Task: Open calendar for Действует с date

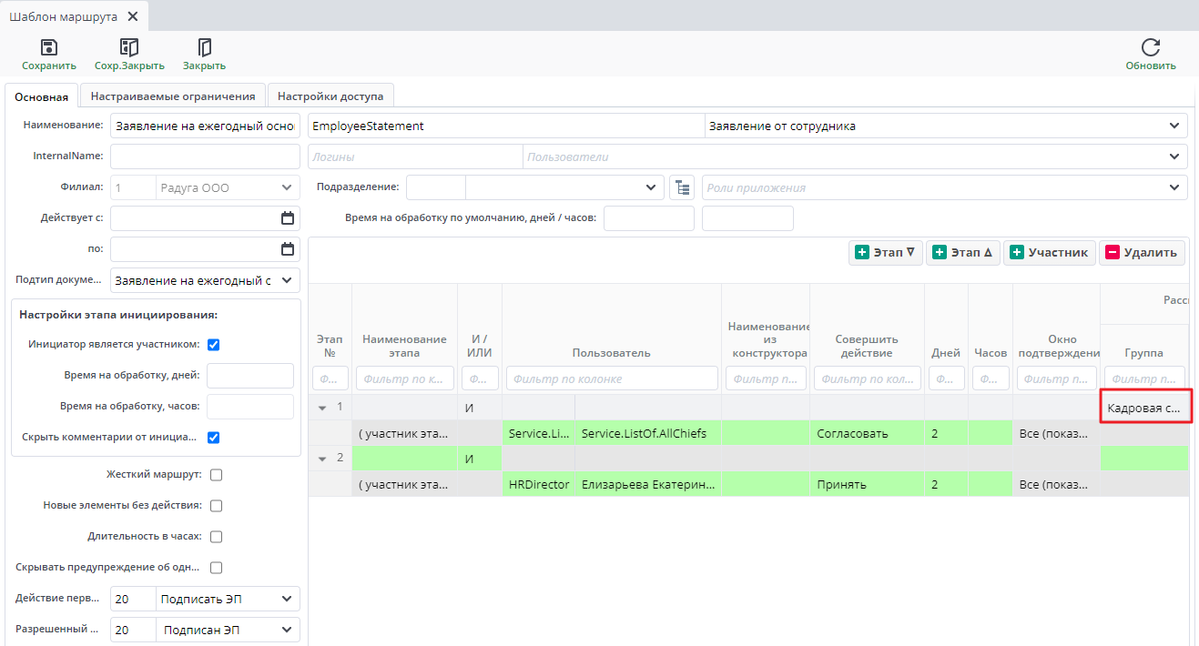Action: [288, 218]
